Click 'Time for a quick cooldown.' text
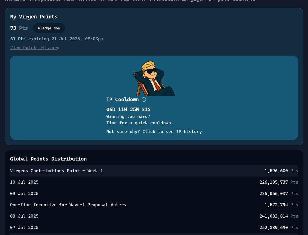Viewport: 308px width, 235px height. coord(140,123)
